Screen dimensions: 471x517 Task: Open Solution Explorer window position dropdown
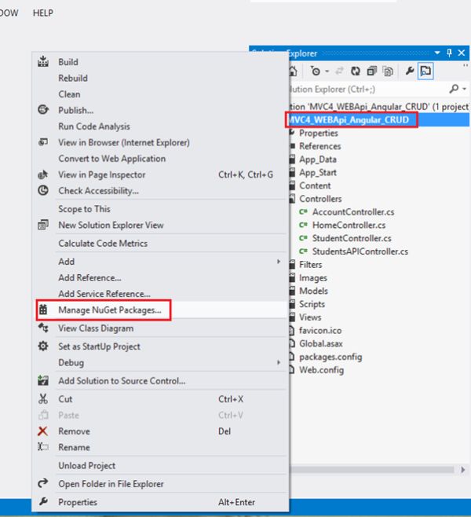pos(437,53)
